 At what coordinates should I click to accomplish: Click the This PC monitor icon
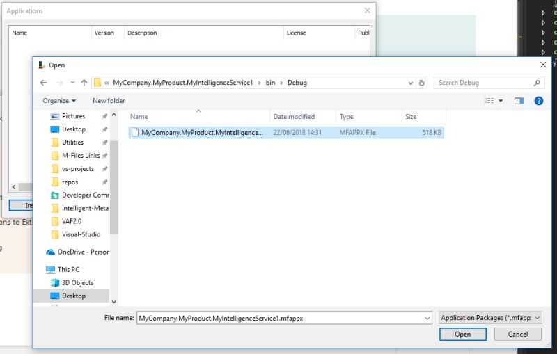pyautogui.click(x=50, y=270)
